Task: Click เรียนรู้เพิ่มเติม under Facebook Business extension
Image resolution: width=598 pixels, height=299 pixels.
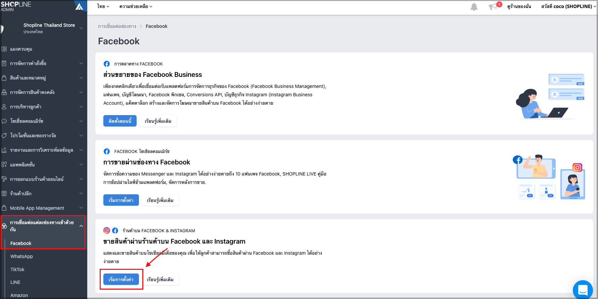Action: coord(158,121)
